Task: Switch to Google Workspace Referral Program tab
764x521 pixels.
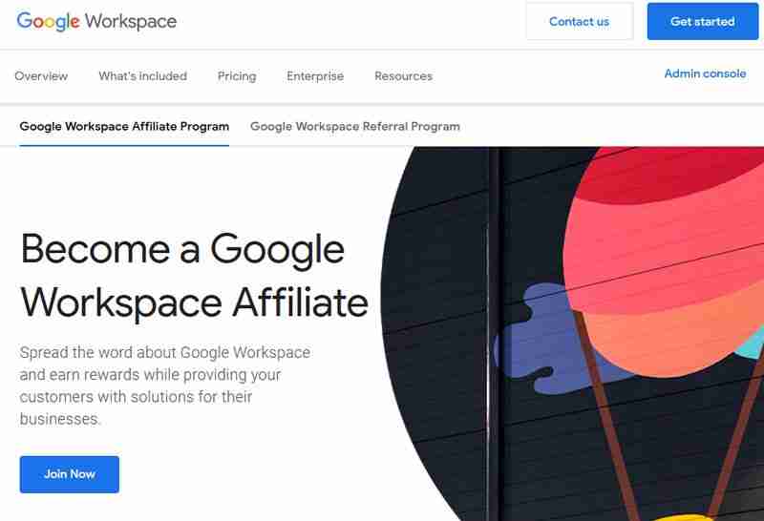Action: click(355, 126)
